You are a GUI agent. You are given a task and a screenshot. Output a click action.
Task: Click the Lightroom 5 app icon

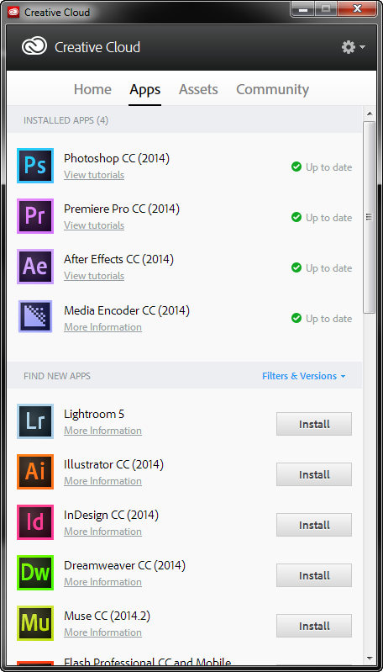pyautogui.click(x=35, y=421)
